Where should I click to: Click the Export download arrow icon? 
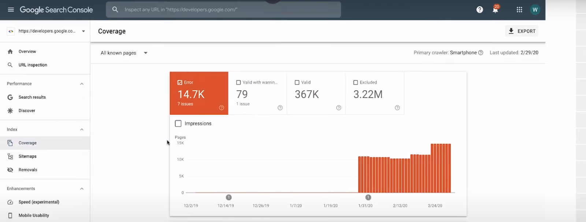pos(511,31)
